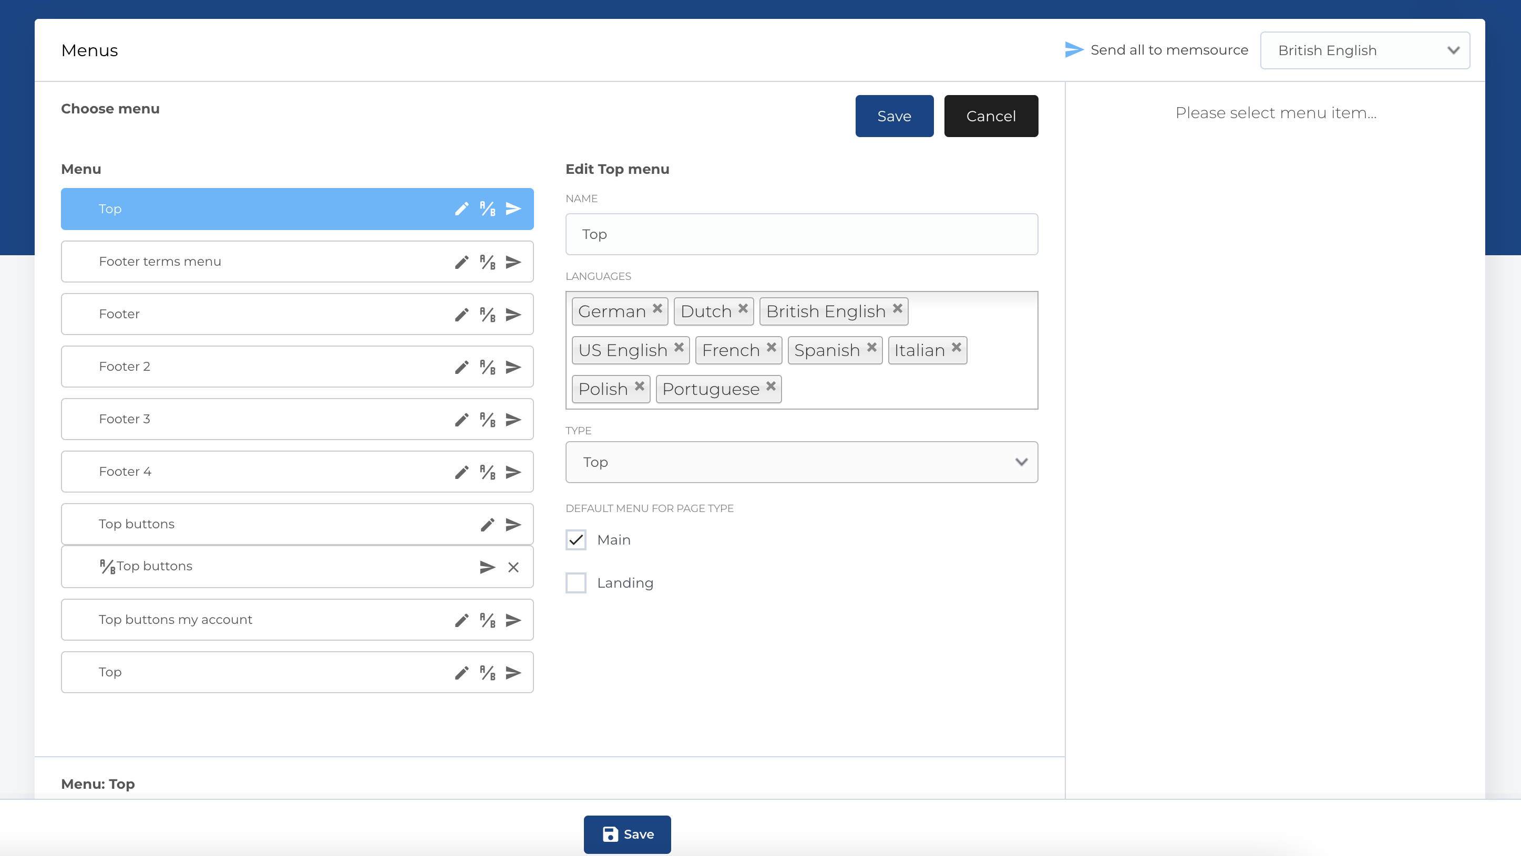The height and width of the screenshot is (856, 1521).
Task: Click into the Name input field
Action: point(801,234)
